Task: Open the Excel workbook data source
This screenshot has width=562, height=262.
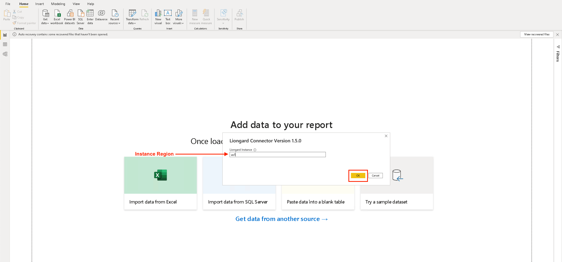Action: pyautogui.click(x=57, y=17)
